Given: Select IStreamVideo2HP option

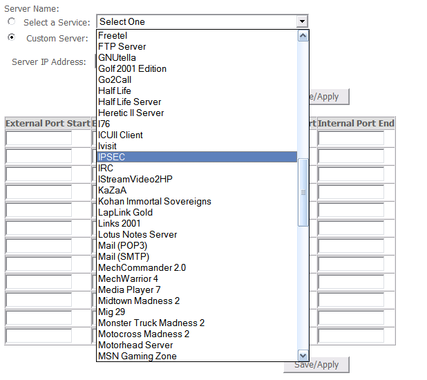Looking at the screenshot, I should click(x=197, y=179).
